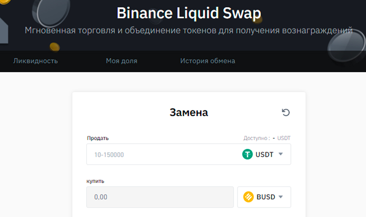
Task: Click the small gold coin above Ликвидность
Action: 55,47
